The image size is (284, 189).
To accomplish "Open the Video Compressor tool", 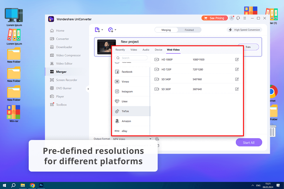I will [x=65, y=55].
